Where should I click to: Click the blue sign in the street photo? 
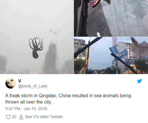114,51
